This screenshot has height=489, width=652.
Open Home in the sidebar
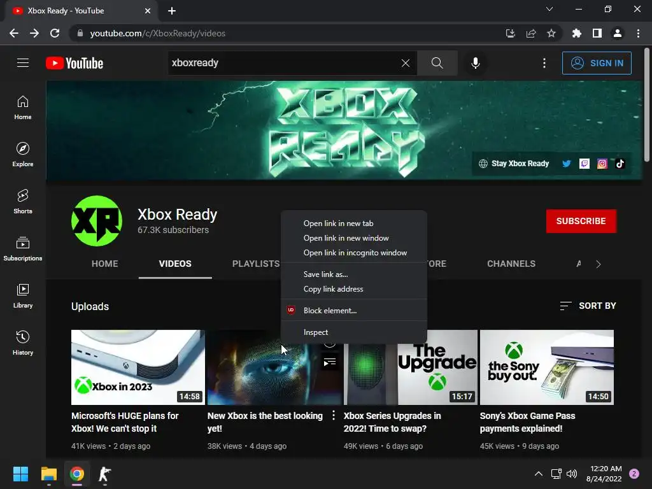[x=23, y=108]
